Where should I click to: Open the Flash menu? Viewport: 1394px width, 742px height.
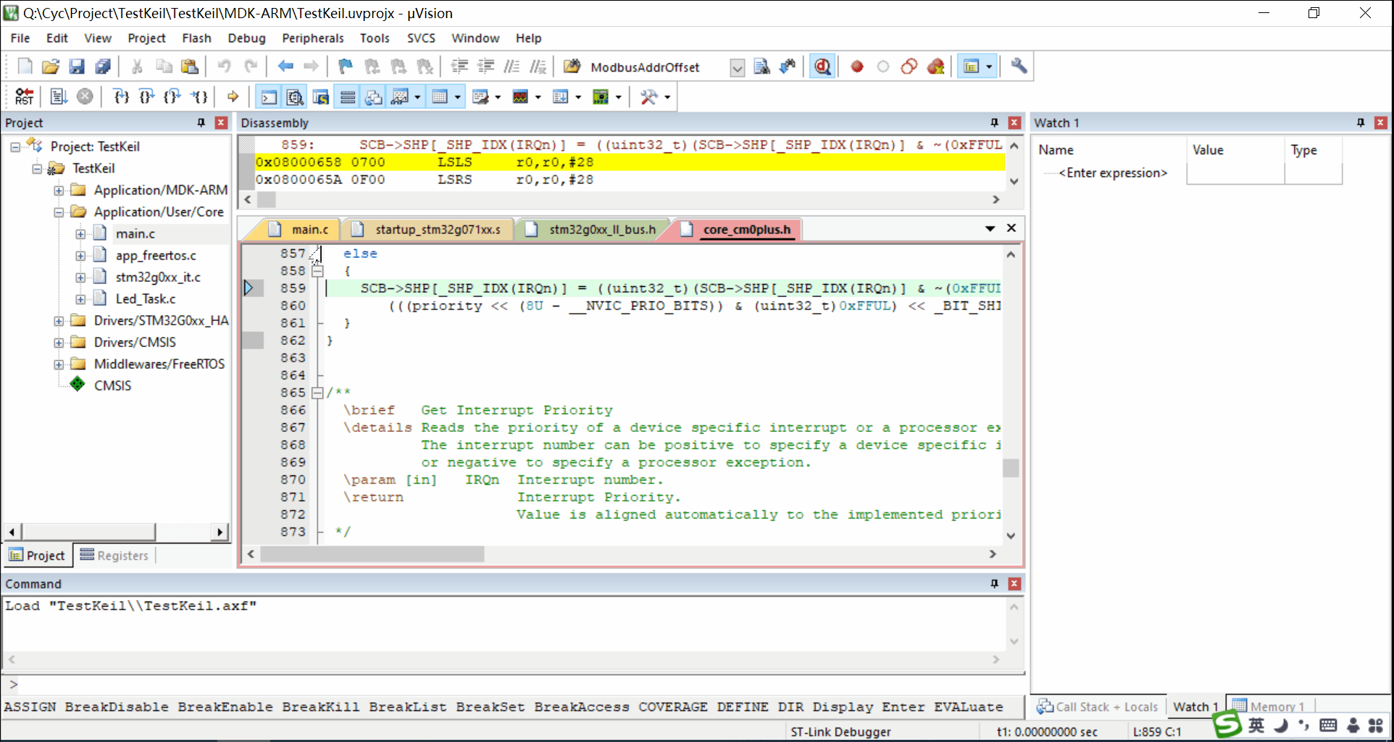[x=196, y=38]
